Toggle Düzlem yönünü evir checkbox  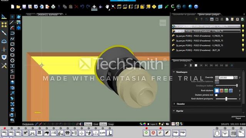pos(216,95)
